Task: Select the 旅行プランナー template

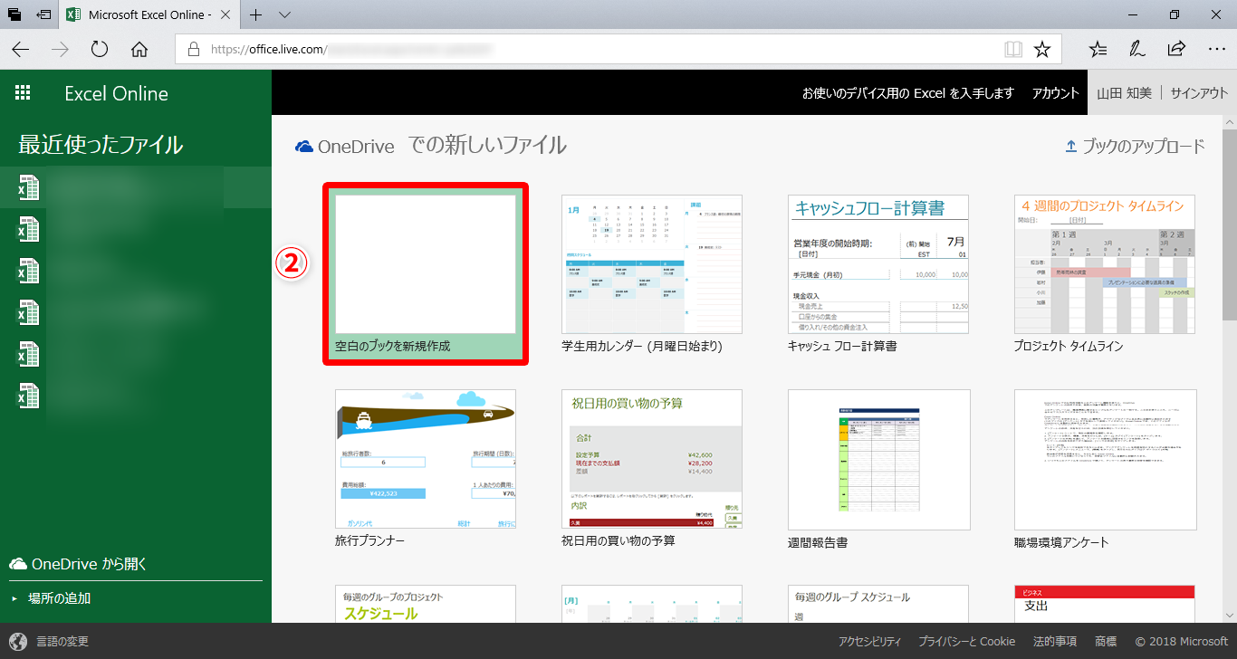Action: click(426, 469)
